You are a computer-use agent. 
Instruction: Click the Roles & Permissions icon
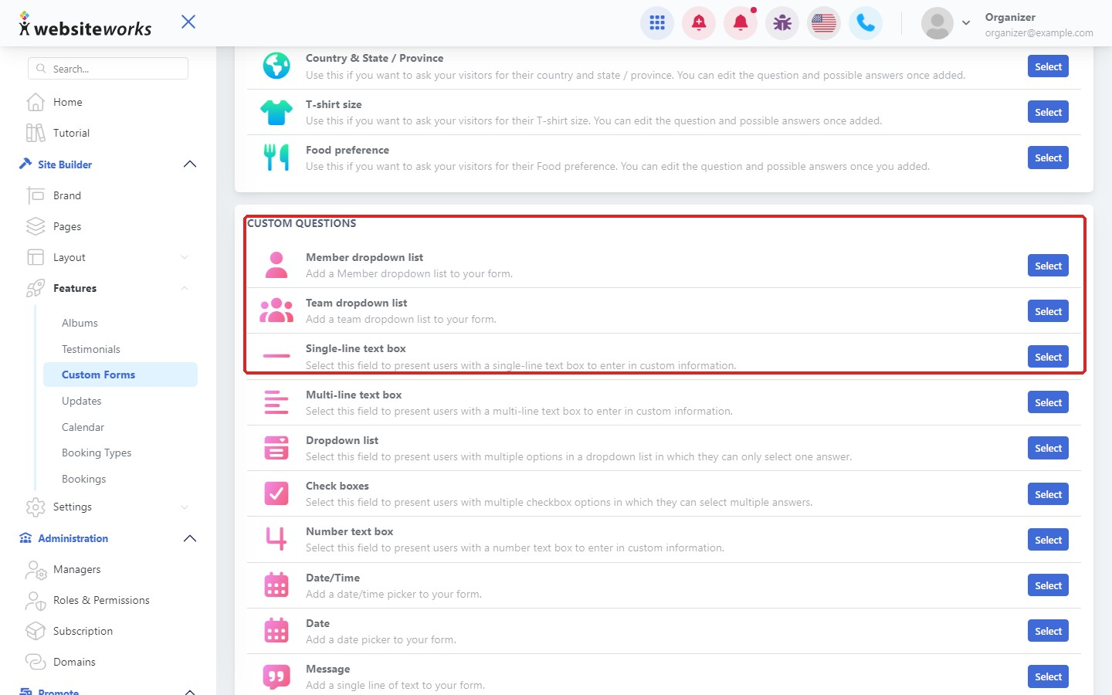36,600
